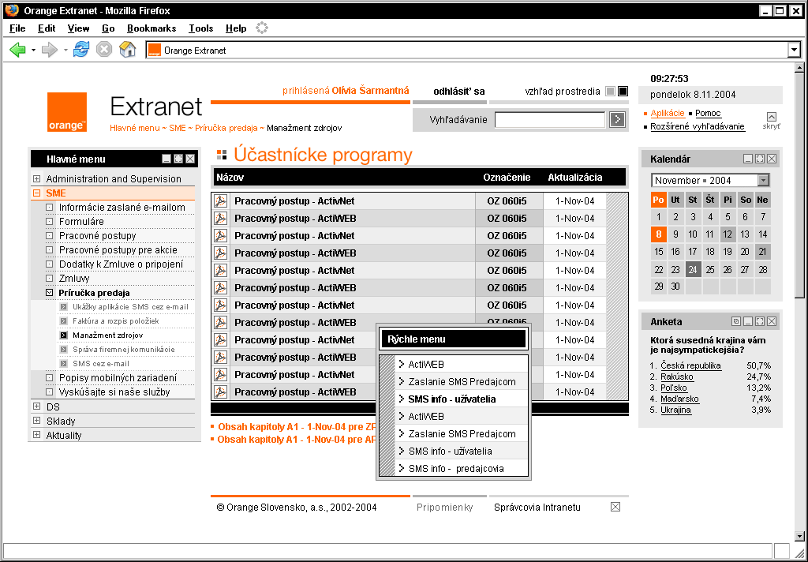Submit search with the arrow button
The width and height of the screenshot is (808, 562).
[617, 120]
